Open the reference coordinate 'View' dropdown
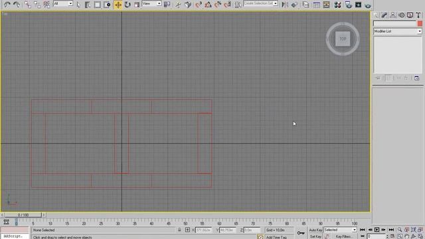The image size is (425, 239). pyautogui.click(x=152, y=4)
